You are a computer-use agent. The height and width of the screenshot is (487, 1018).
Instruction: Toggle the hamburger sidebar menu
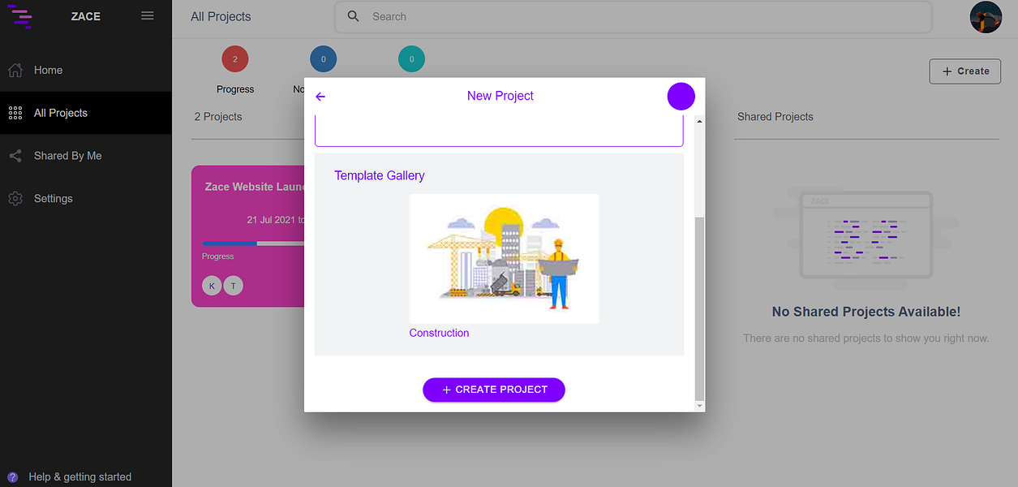click(148, 15)
